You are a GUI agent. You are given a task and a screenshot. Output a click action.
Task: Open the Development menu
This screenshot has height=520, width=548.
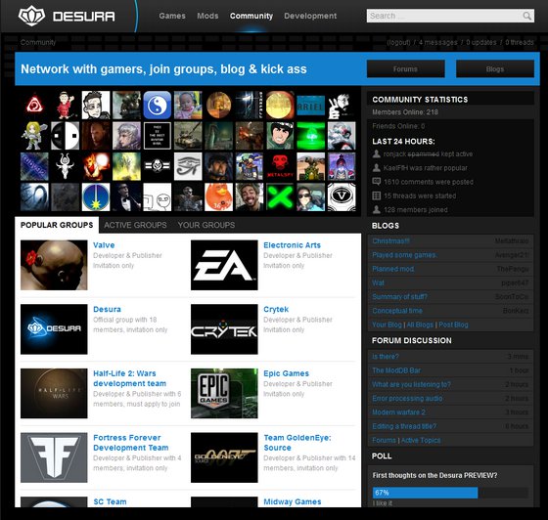310,16
